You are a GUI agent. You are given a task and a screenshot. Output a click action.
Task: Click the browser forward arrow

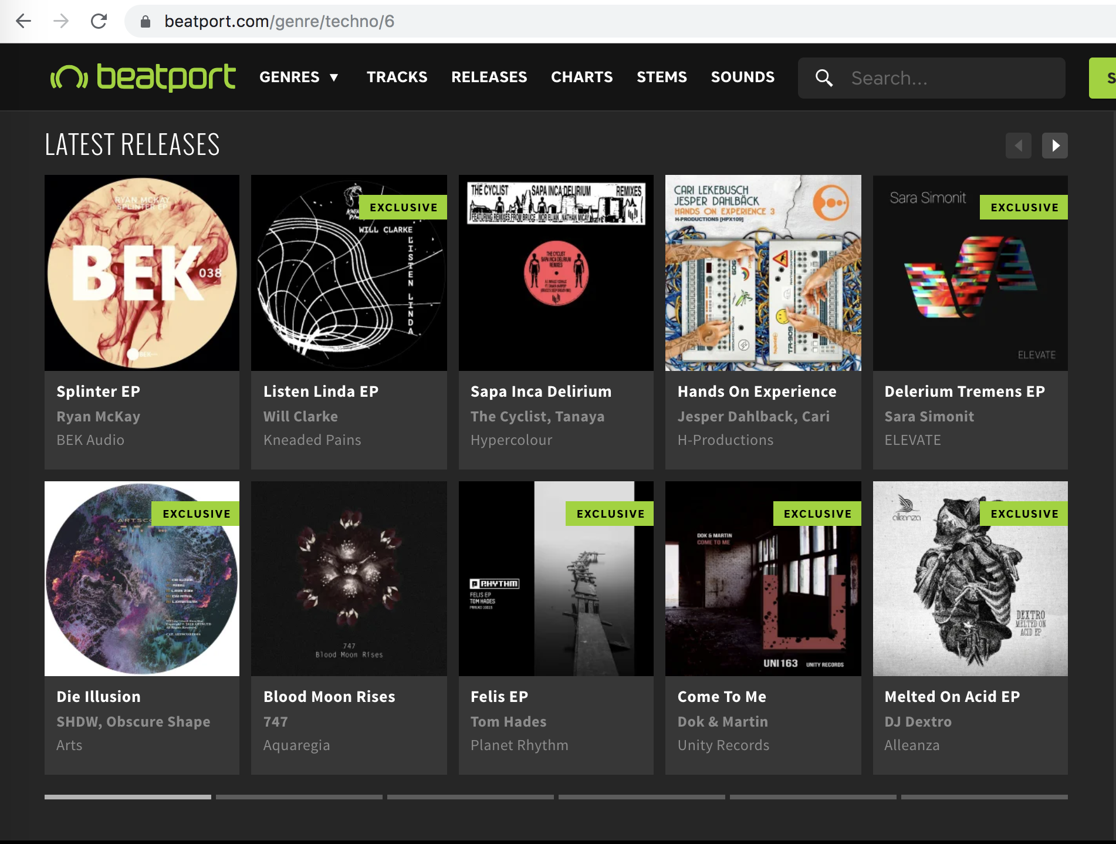[x=61, y=22]
